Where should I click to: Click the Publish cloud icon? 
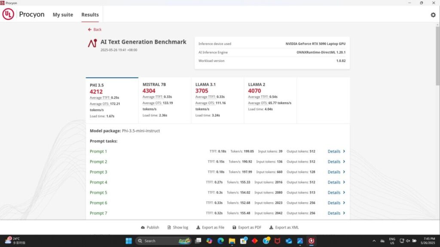[x=143, y=227]
